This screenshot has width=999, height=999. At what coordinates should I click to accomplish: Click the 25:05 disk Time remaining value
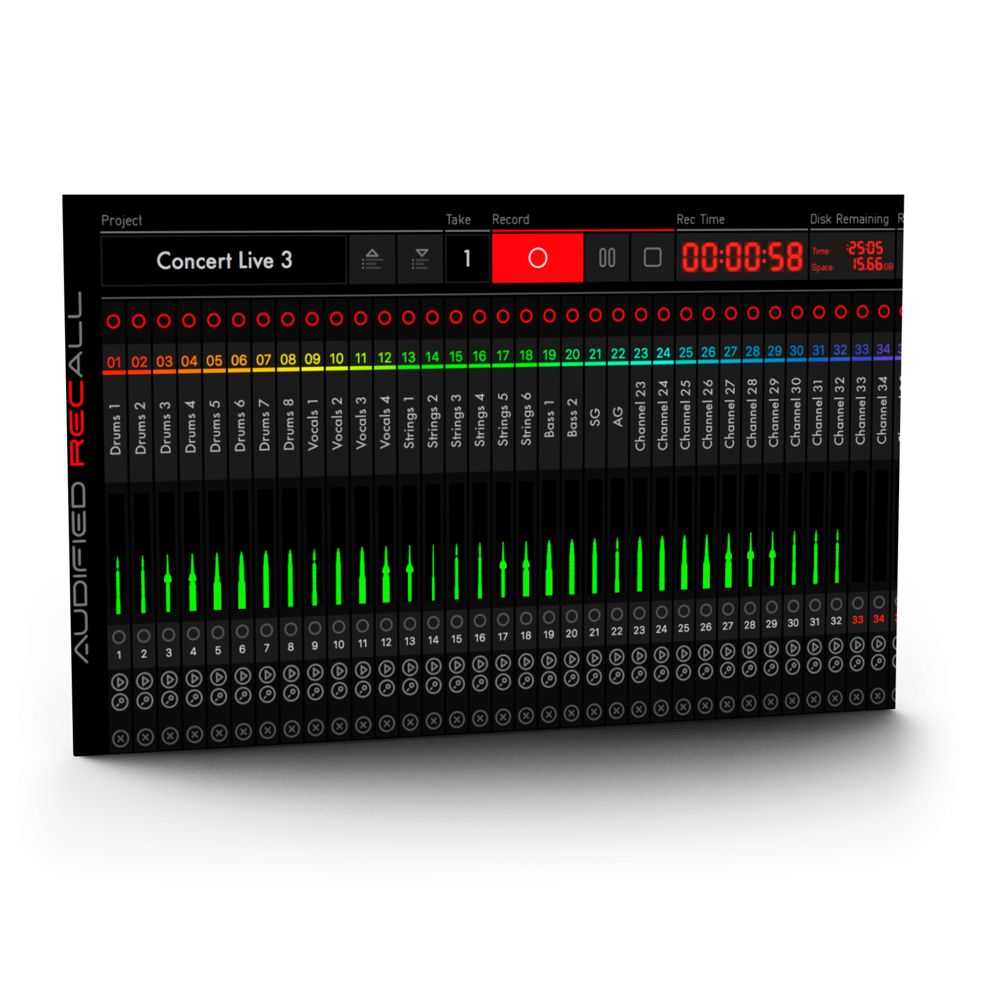[x=866, y=248]
